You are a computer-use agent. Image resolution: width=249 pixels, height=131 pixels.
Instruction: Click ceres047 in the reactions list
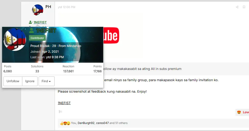pos(102,123)
